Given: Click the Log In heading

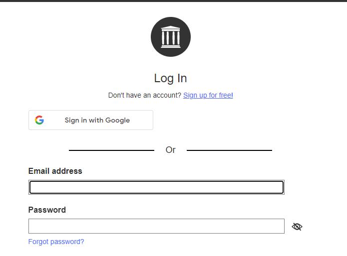Looking at the screenshot, I should point(170,78).
